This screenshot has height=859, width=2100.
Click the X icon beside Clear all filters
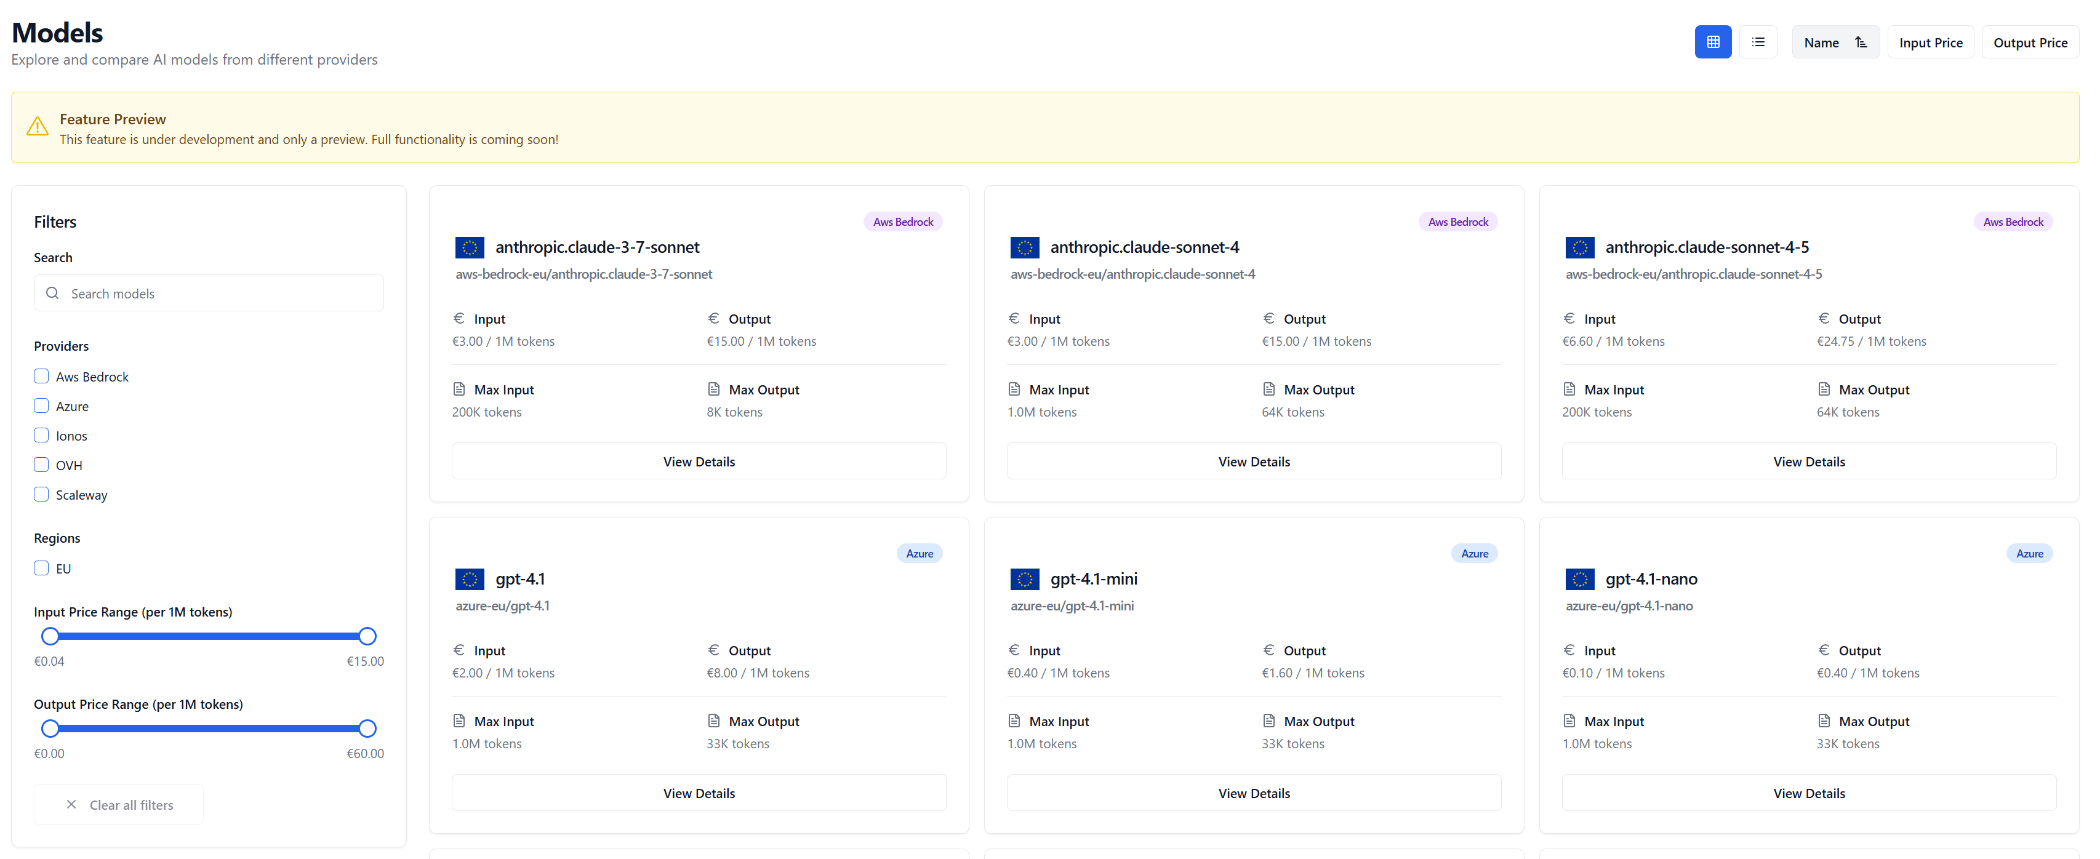[x=72, y=804]
